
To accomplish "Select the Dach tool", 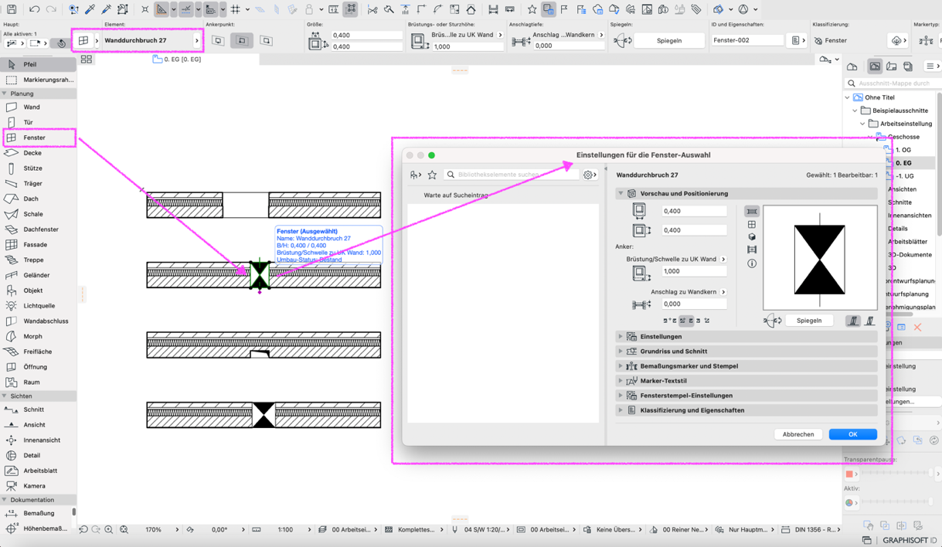I will click(x=38, y=199).
